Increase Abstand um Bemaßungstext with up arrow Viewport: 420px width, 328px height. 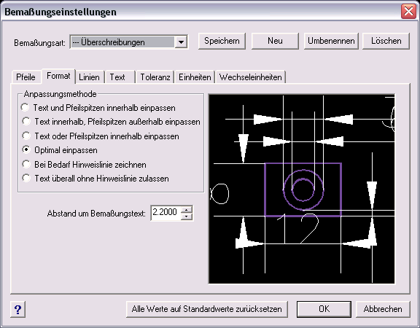tap(187, 210)
